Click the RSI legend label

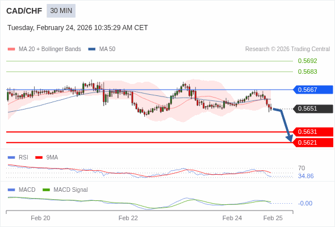23,158
